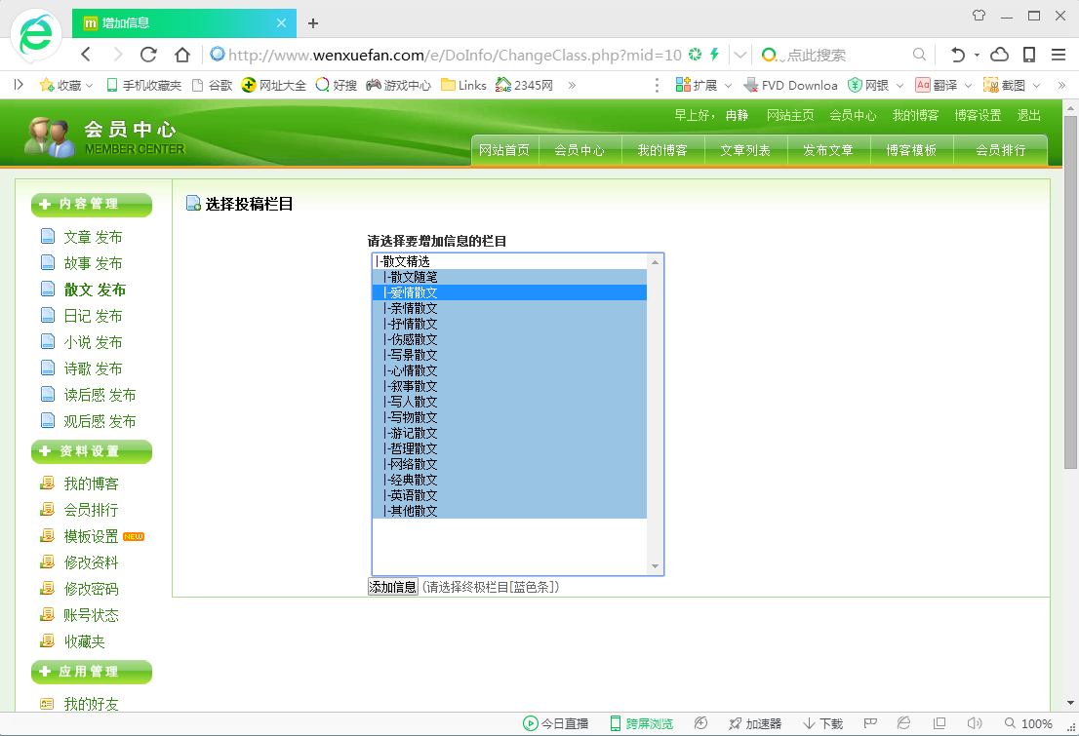This screenshot has height=736, width=1079.
Task: Toggle 跨屏浏览 in status bar
Action: click(x=641, y=723)
